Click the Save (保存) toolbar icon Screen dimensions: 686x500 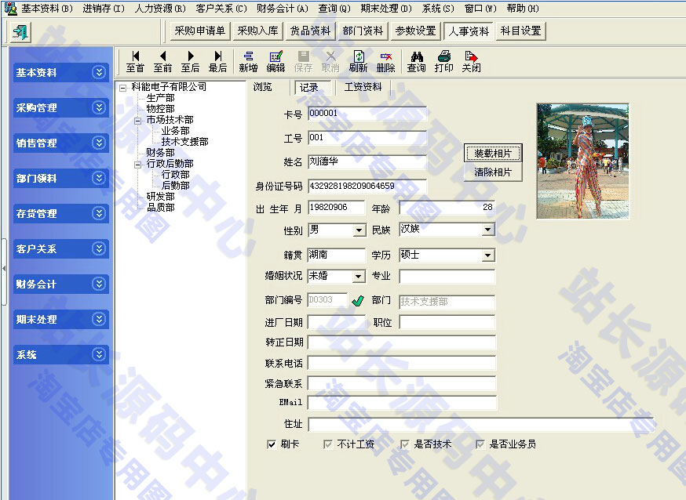coord(303,62)
